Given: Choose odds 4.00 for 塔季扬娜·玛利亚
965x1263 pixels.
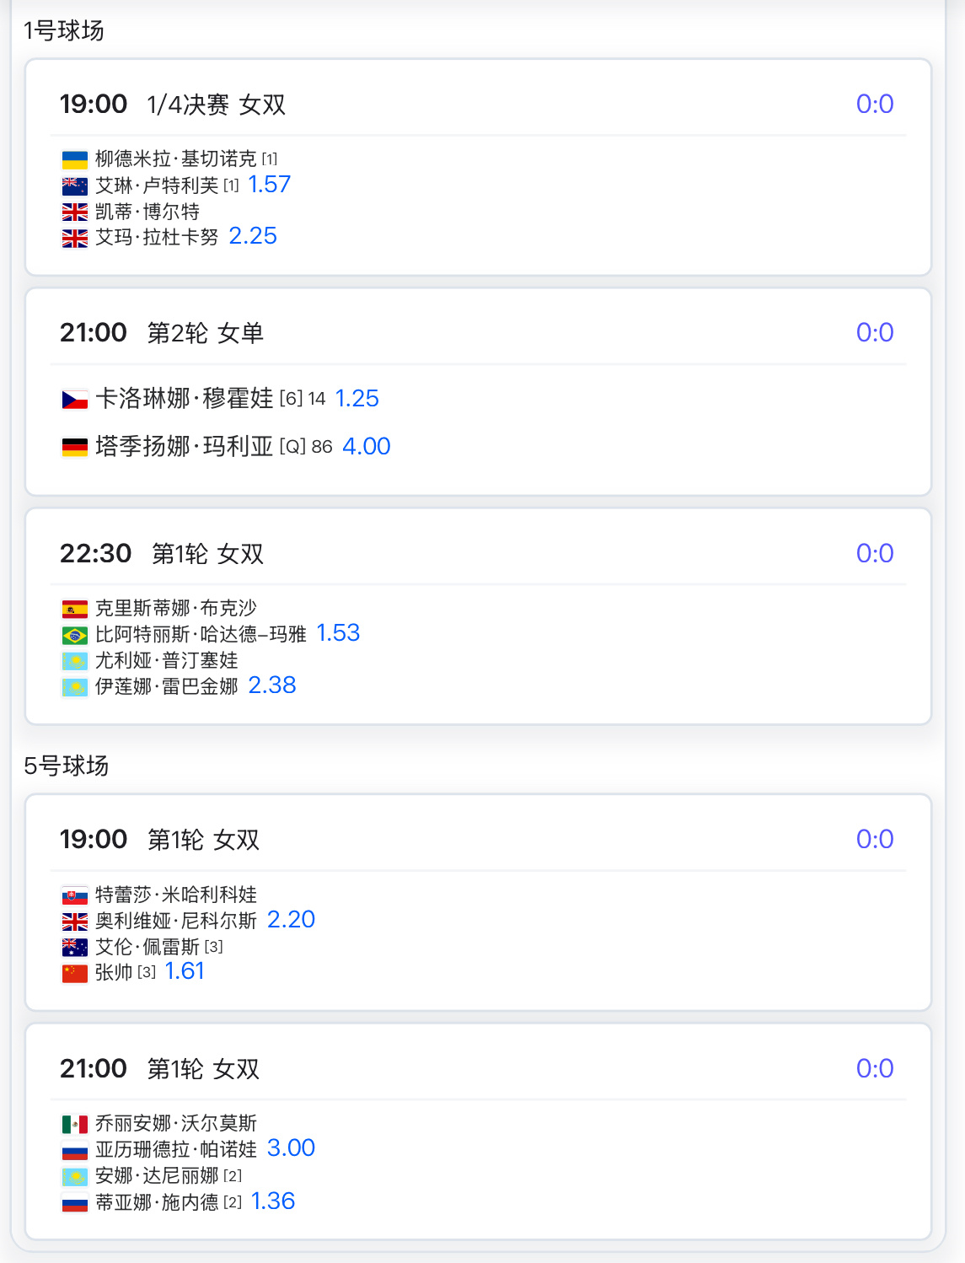Looking at the screenshot, I should (367, 446).
